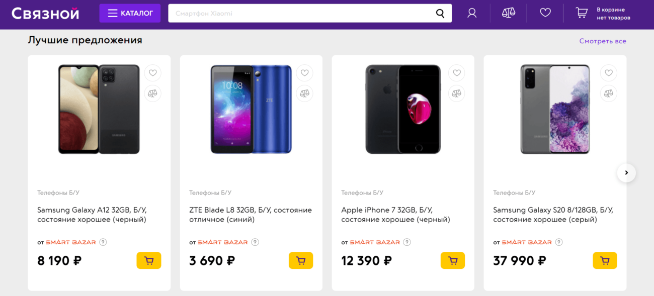This screenshot has width=654, height=296.
Task: Toggle favorite heart on Samsung Galaxy A12
Action: tap(153, 73)
